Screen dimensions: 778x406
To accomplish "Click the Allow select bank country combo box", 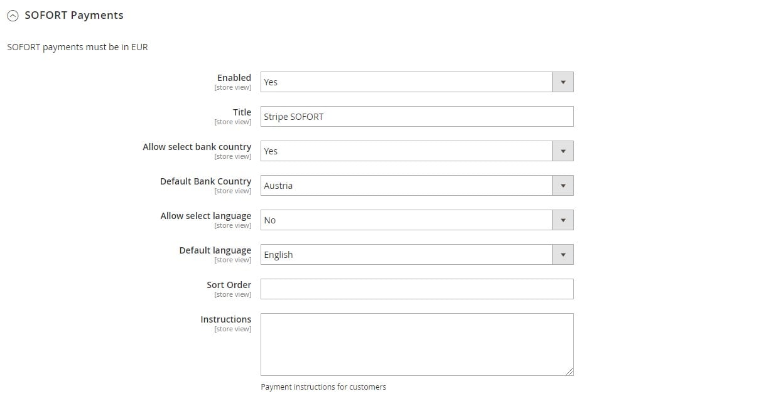I will click(417, 151).
